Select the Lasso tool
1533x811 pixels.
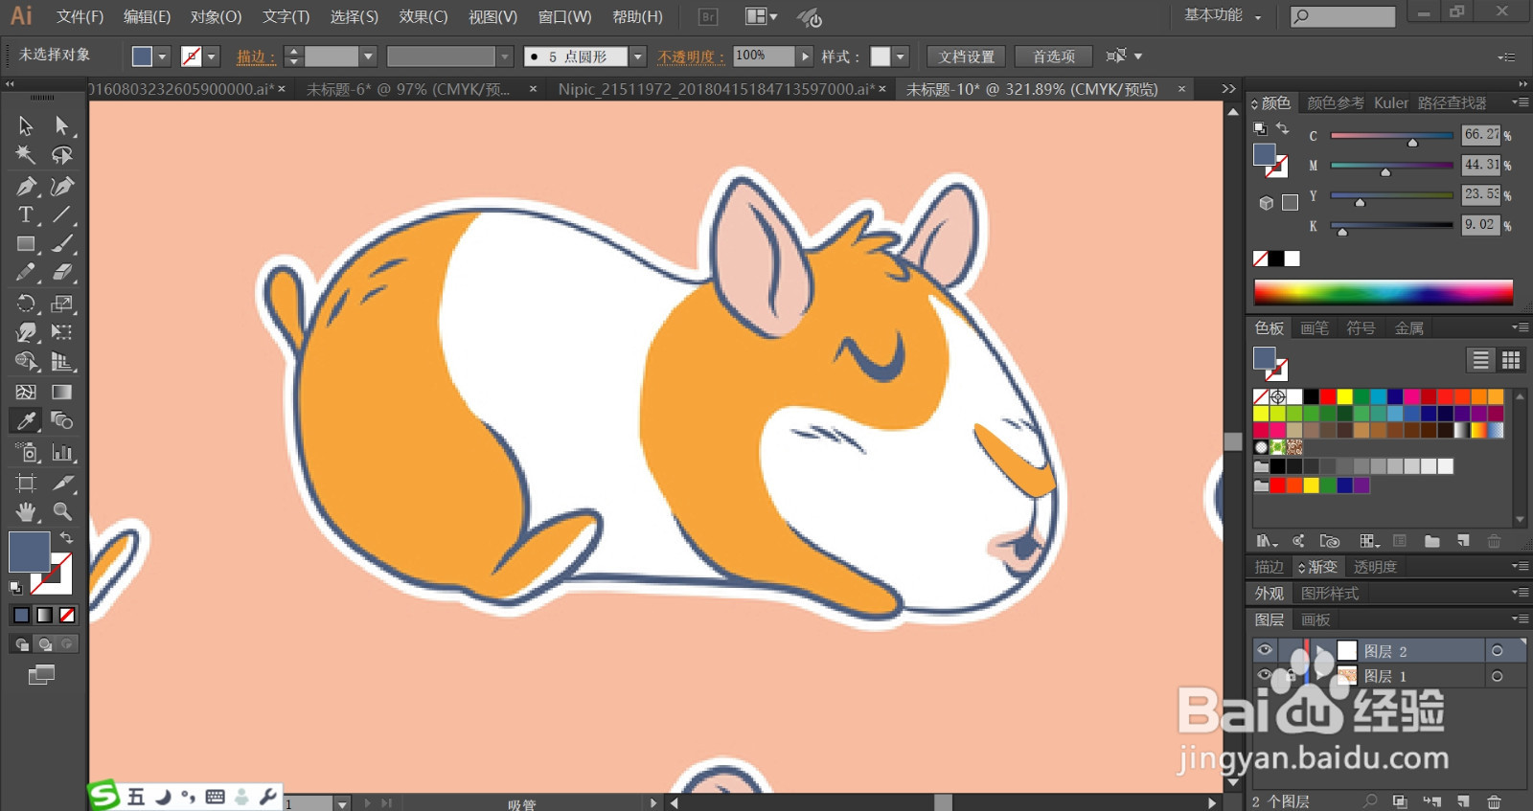[x=62, y=155]
